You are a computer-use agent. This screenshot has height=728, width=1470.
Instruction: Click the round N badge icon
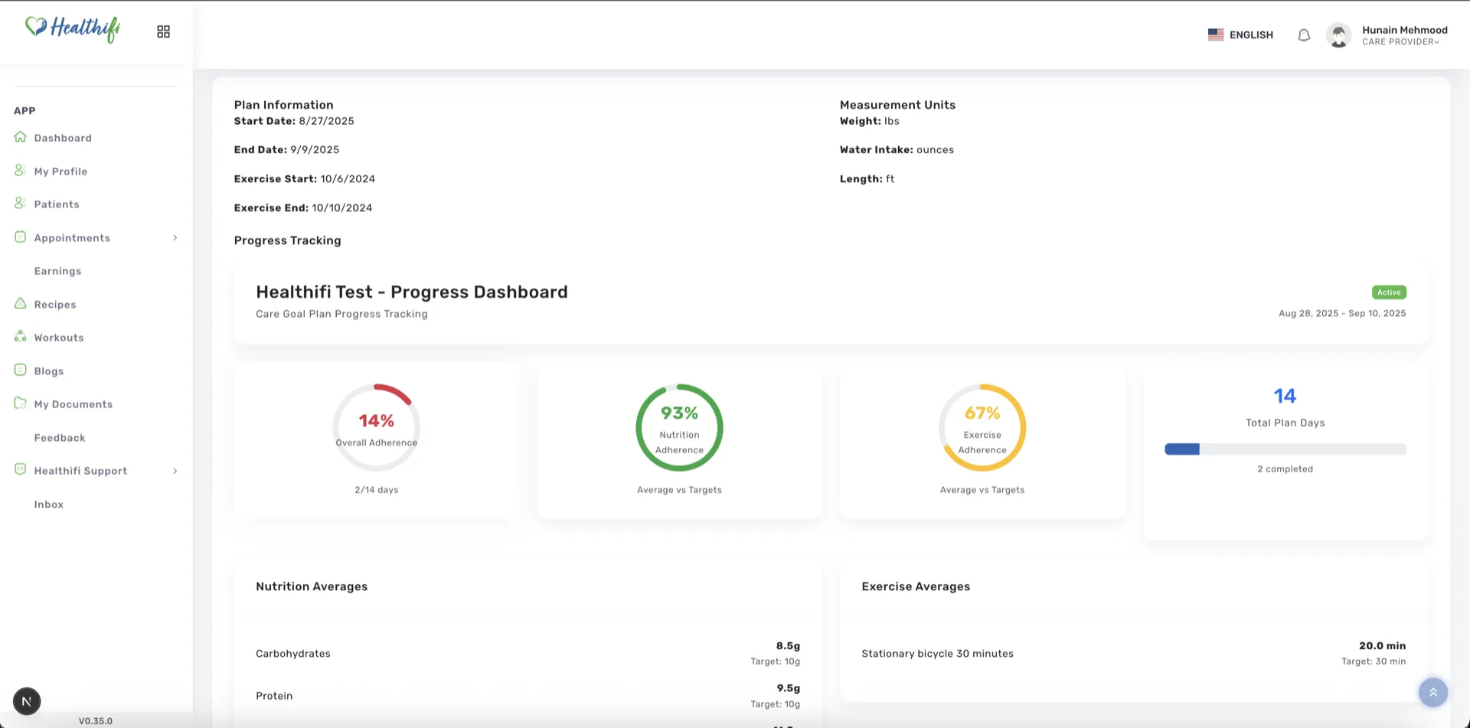(27, 701)
